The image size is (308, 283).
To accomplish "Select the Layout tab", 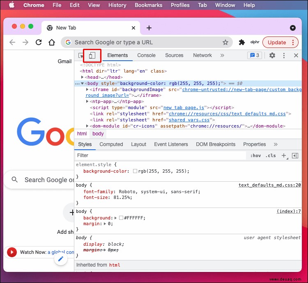I will (139, 144).
